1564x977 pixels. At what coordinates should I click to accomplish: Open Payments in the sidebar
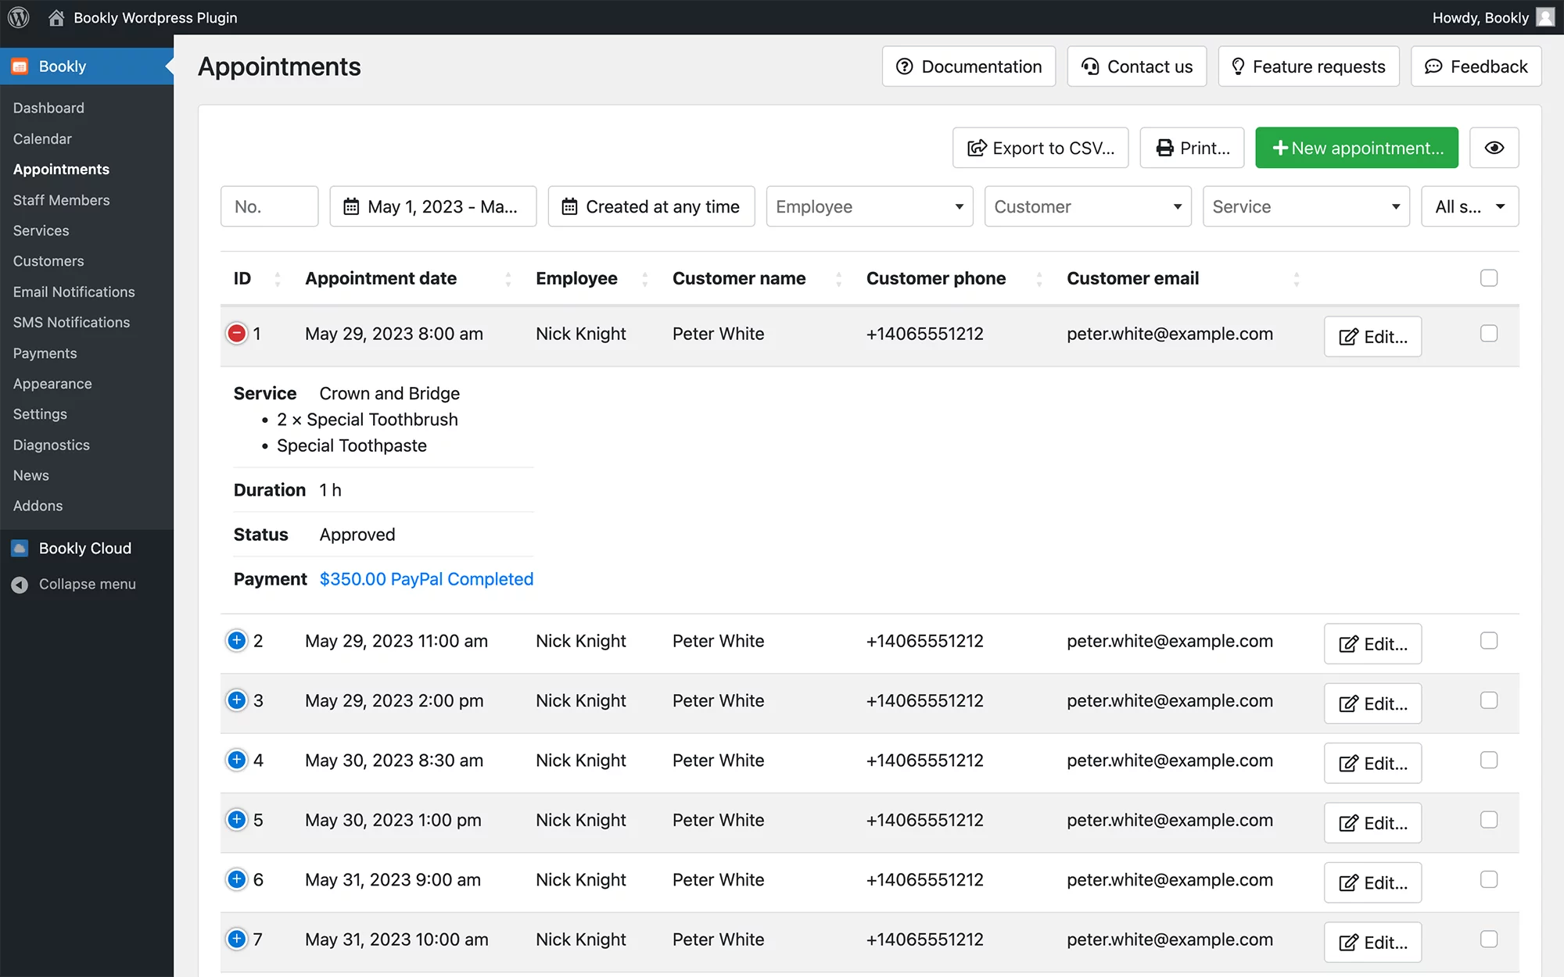45,353
